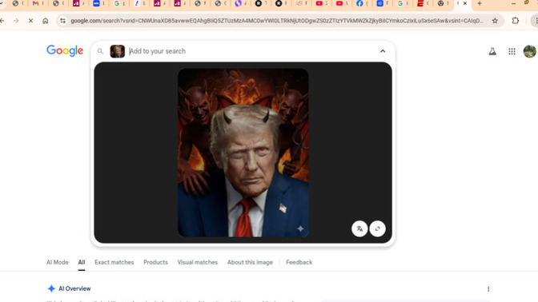Switch to the Chrome logo icon tab
Viewport: 538px width, 302px height.
pos(441,3)
